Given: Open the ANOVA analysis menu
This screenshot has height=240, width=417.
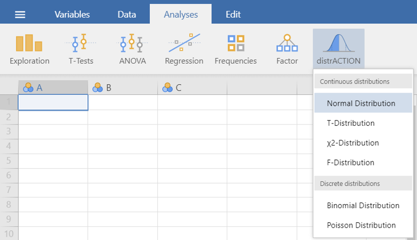Looking at the screenshot, I should (x=132, y=49).
